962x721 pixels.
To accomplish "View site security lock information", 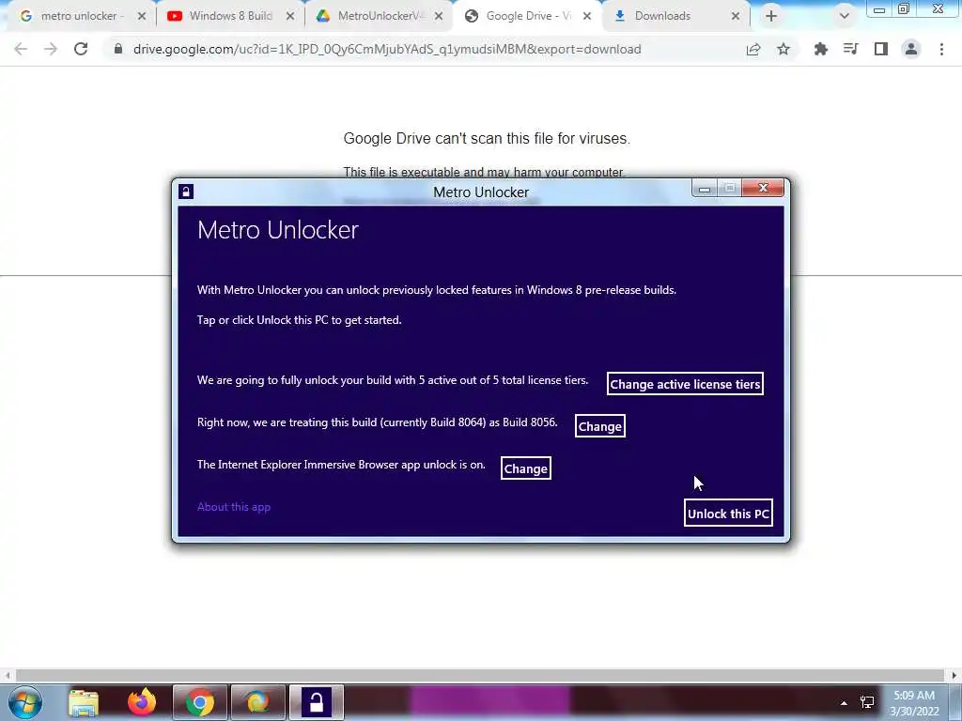I will [117, 49].
